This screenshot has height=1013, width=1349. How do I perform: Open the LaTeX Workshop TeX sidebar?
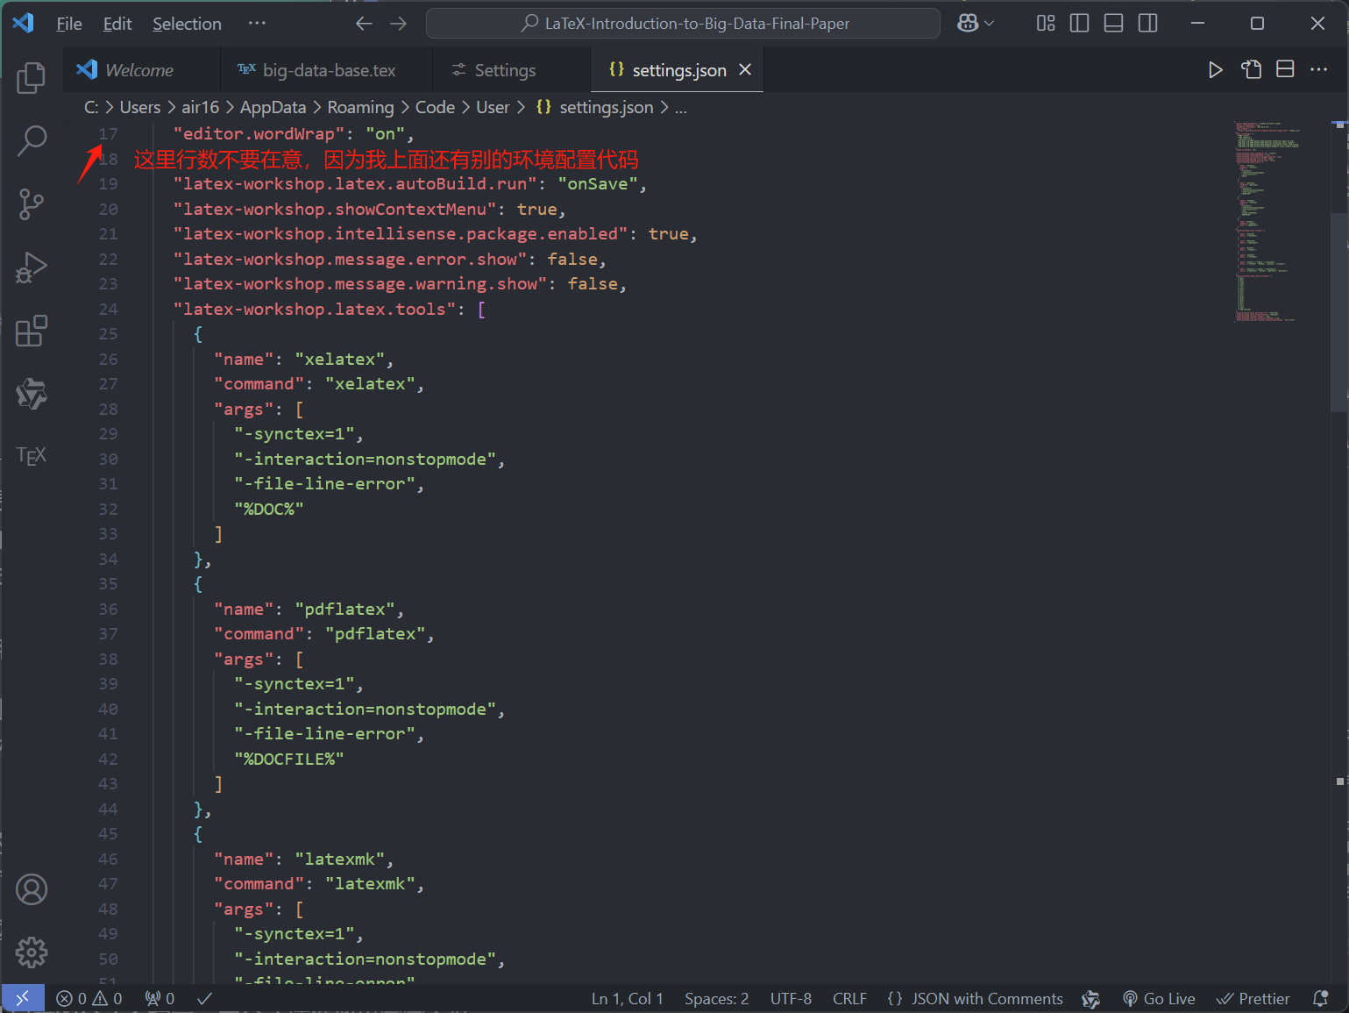click(x=32, y=455)
